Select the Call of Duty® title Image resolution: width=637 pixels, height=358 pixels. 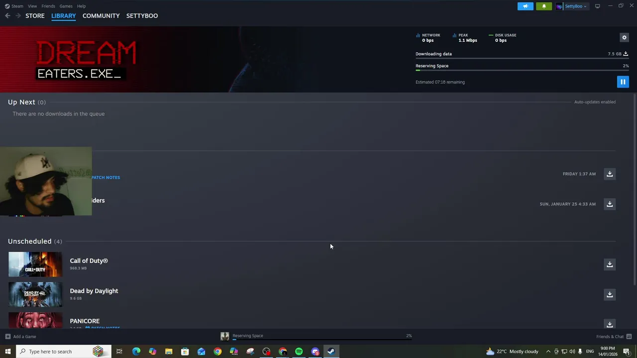coord(89,261)
